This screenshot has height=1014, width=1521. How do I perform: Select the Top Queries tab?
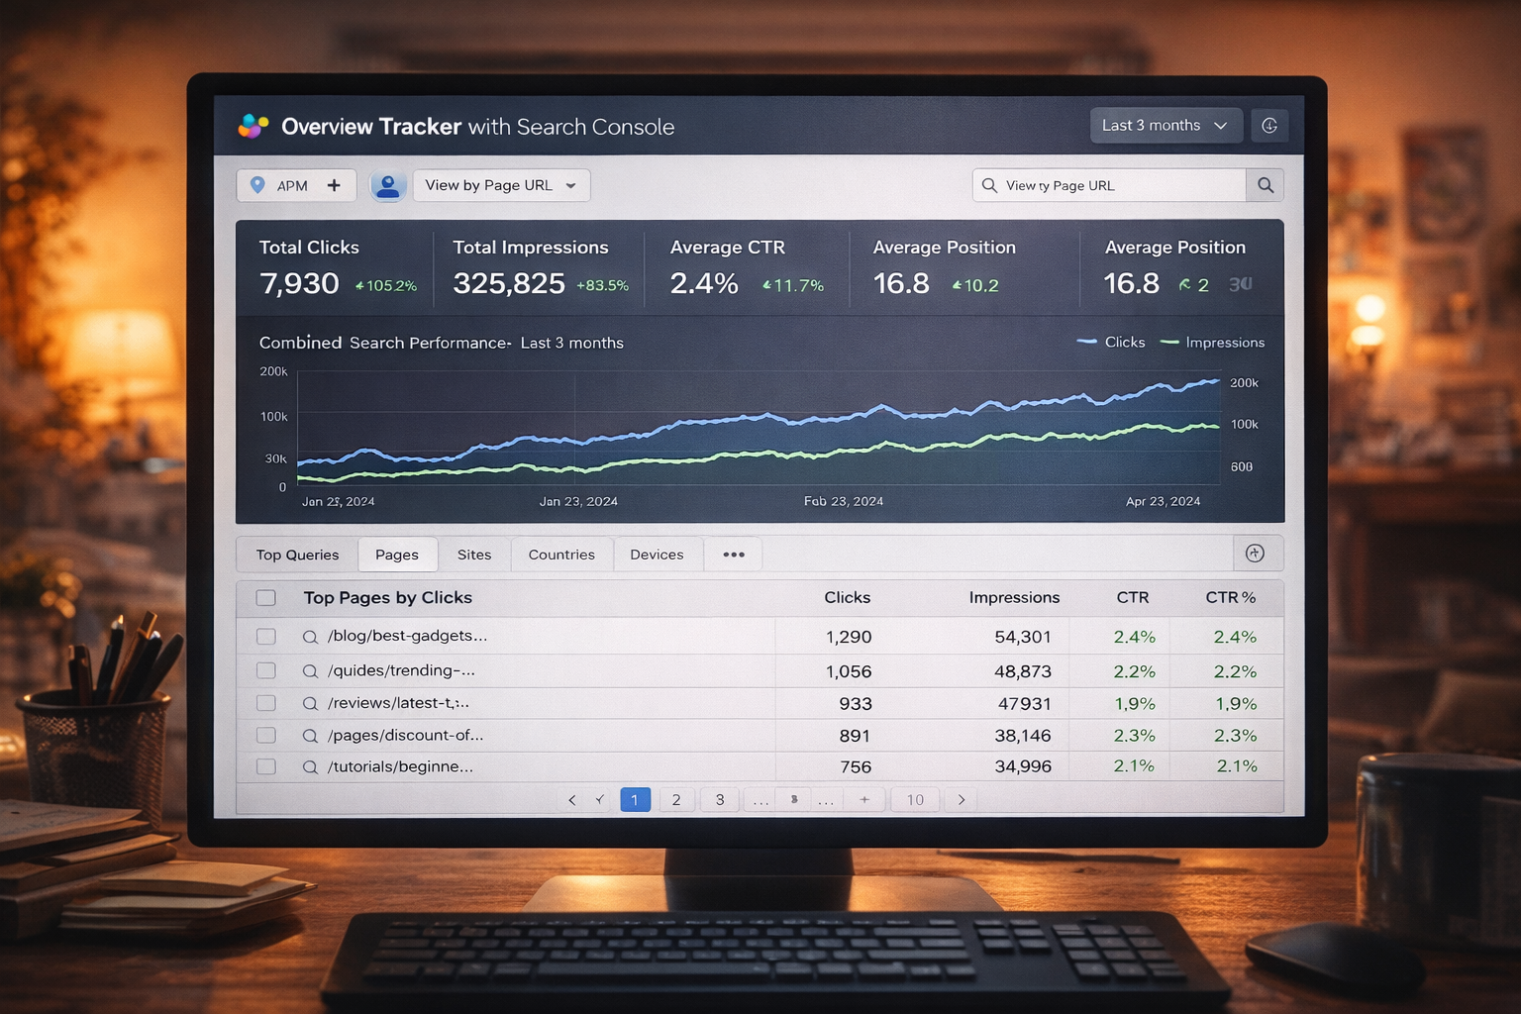[296, 555]
